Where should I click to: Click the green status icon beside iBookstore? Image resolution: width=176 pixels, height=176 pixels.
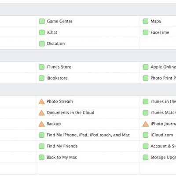[x=41, y=78]
